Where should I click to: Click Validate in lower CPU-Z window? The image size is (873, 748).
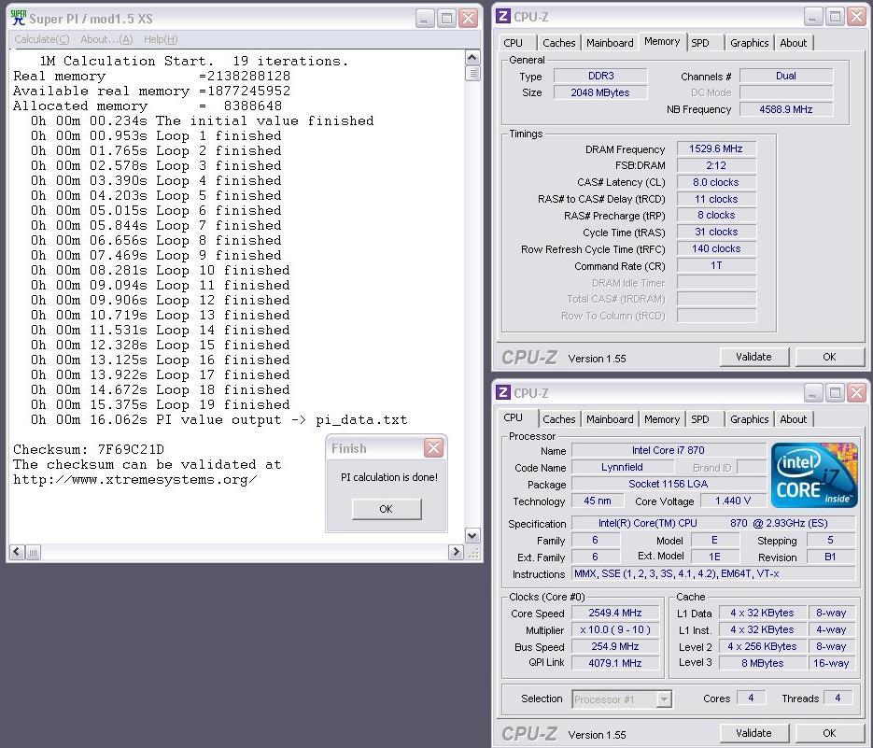point(753,733)
